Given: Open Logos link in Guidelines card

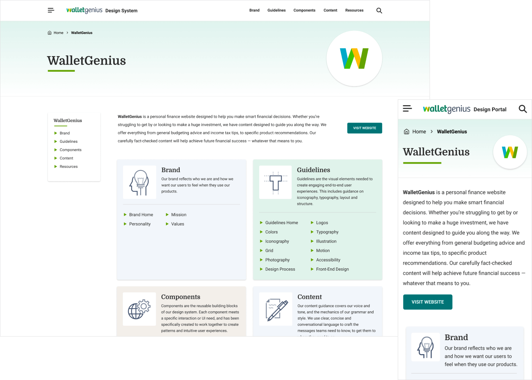Looking at the screenshot, I should [322, 223].
